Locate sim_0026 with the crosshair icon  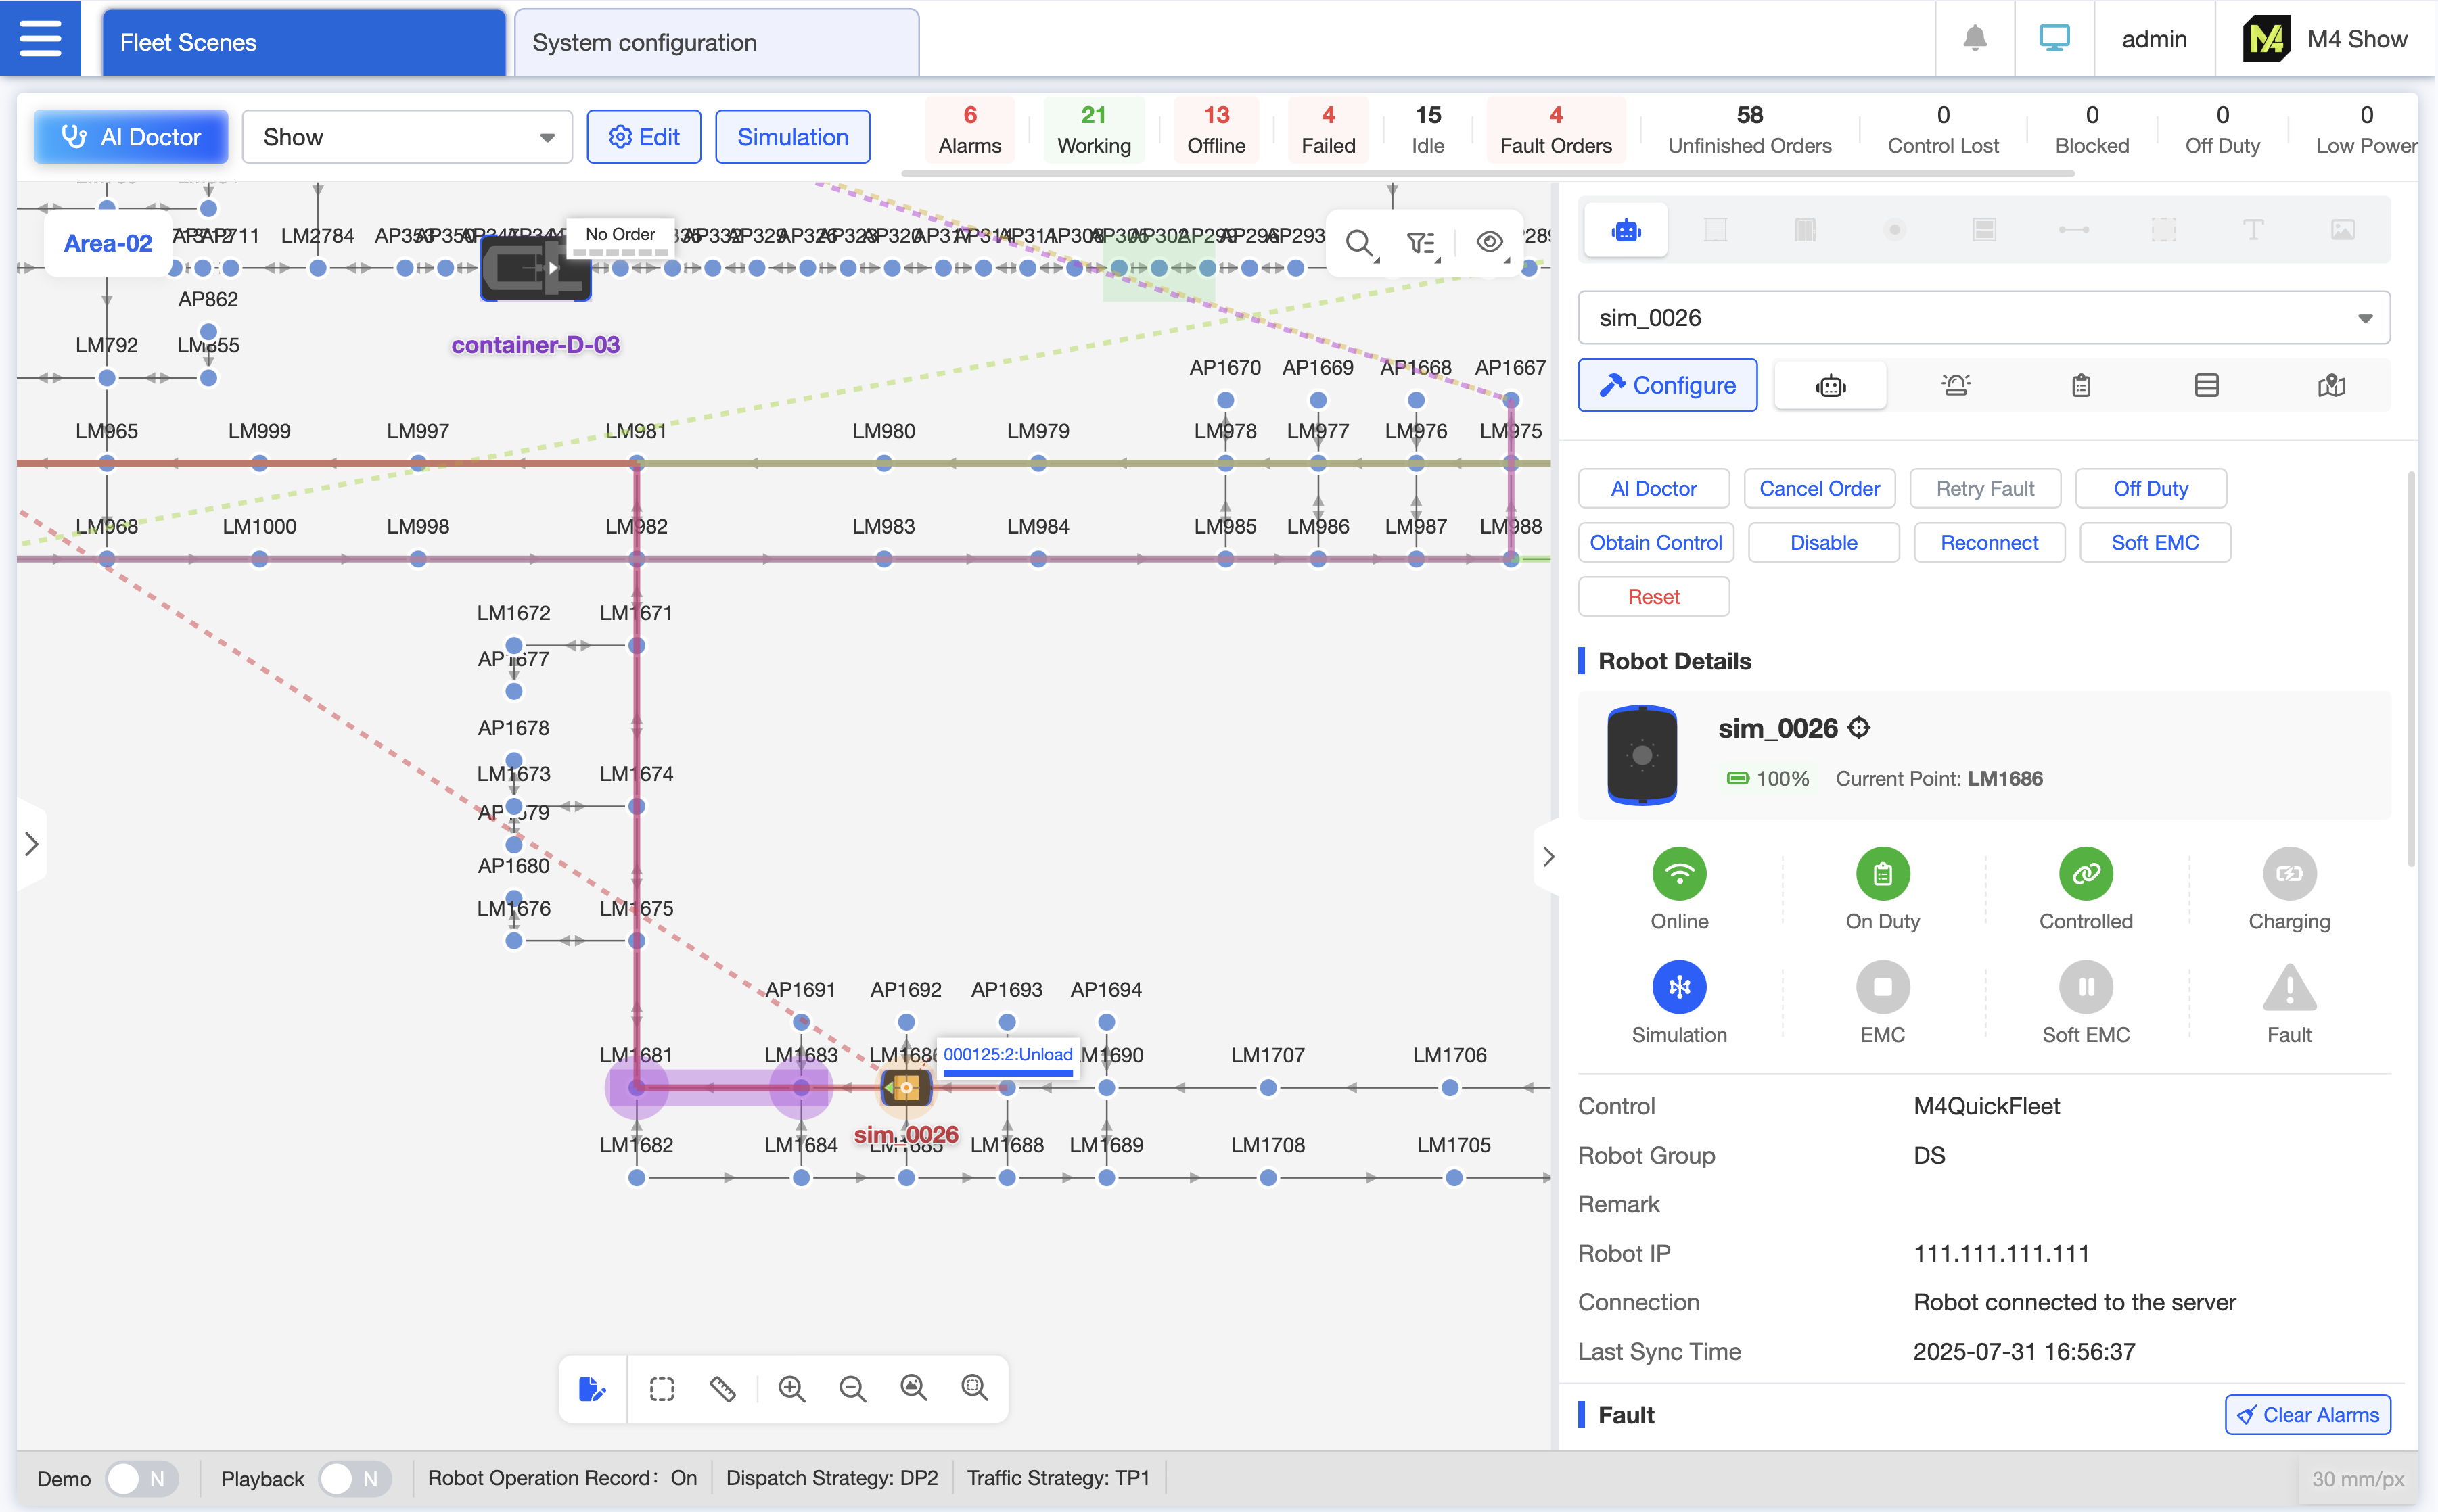[x=1859, y=728]
